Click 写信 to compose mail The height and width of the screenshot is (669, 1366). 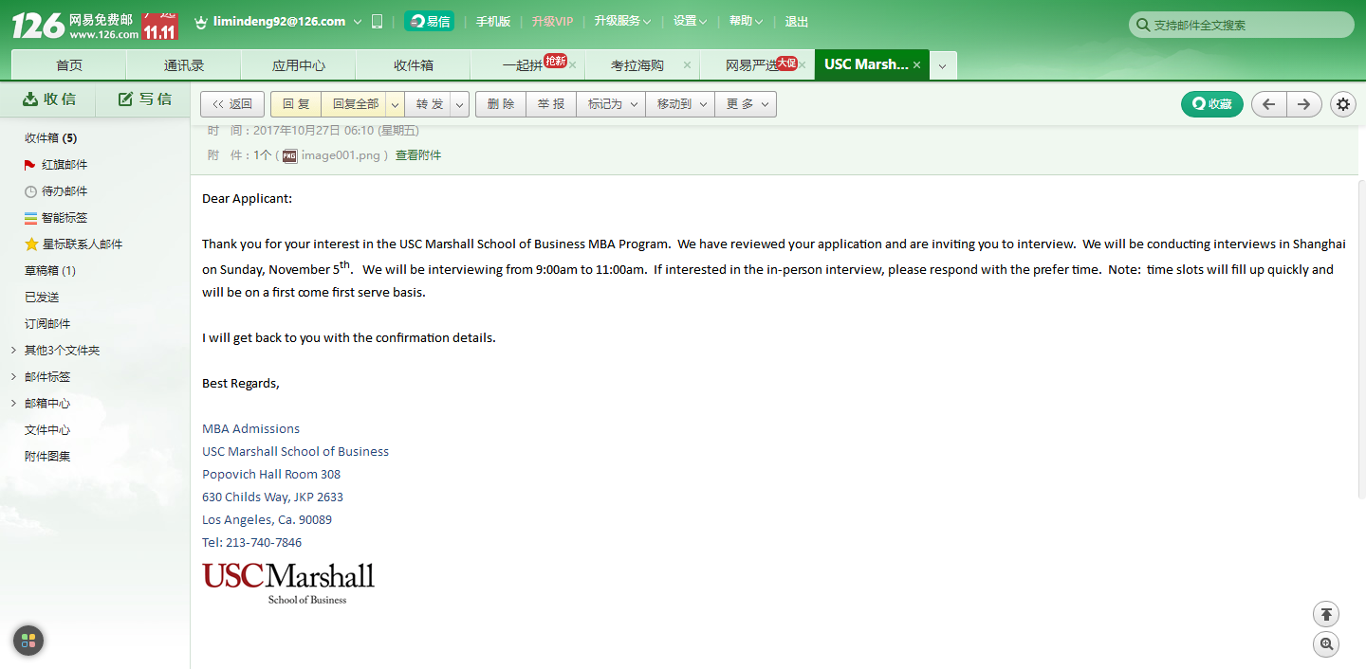[144, 99]
